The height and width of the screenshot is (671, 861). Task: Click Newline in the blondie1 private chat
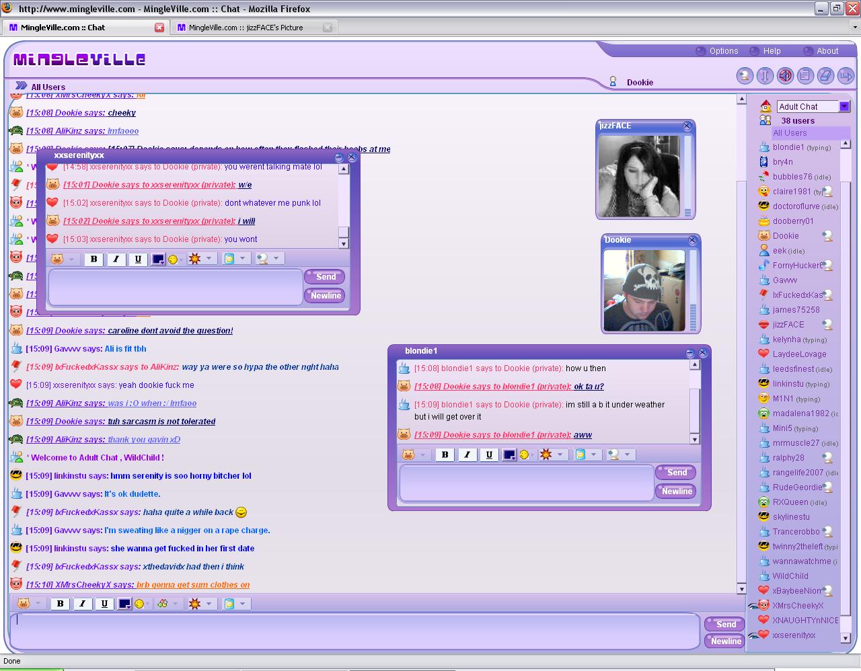coord(676,491)
